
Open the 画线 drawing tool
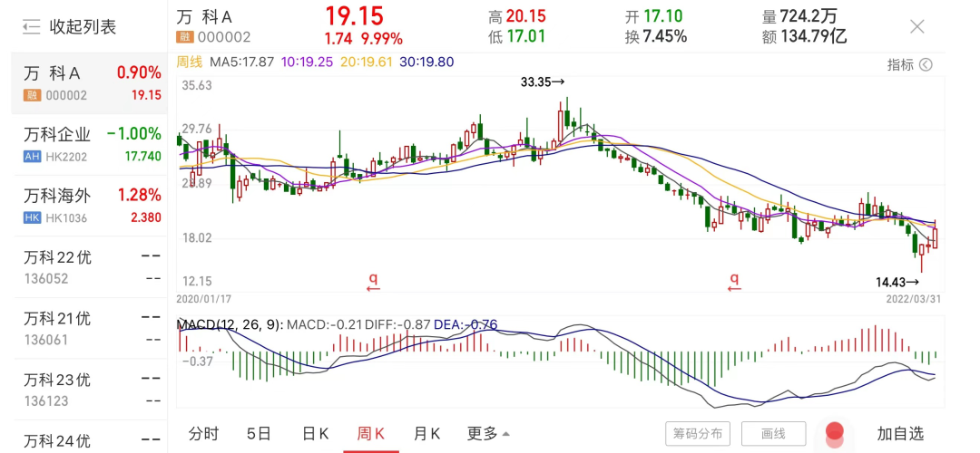tap(773, 433)
